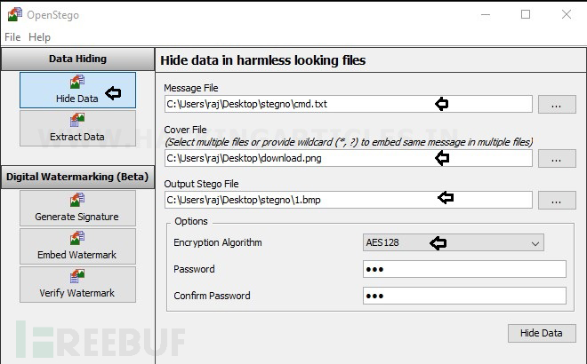Click the Message File path field
The width and height of the screenshot is (587, 364).
pos(348,104)
